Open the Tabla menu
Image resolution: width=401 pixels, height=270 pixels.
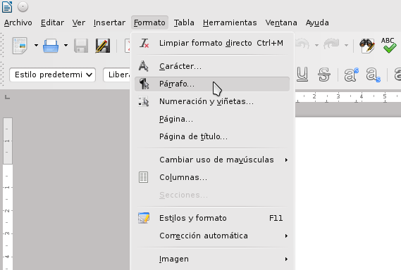tap(184, 22)
